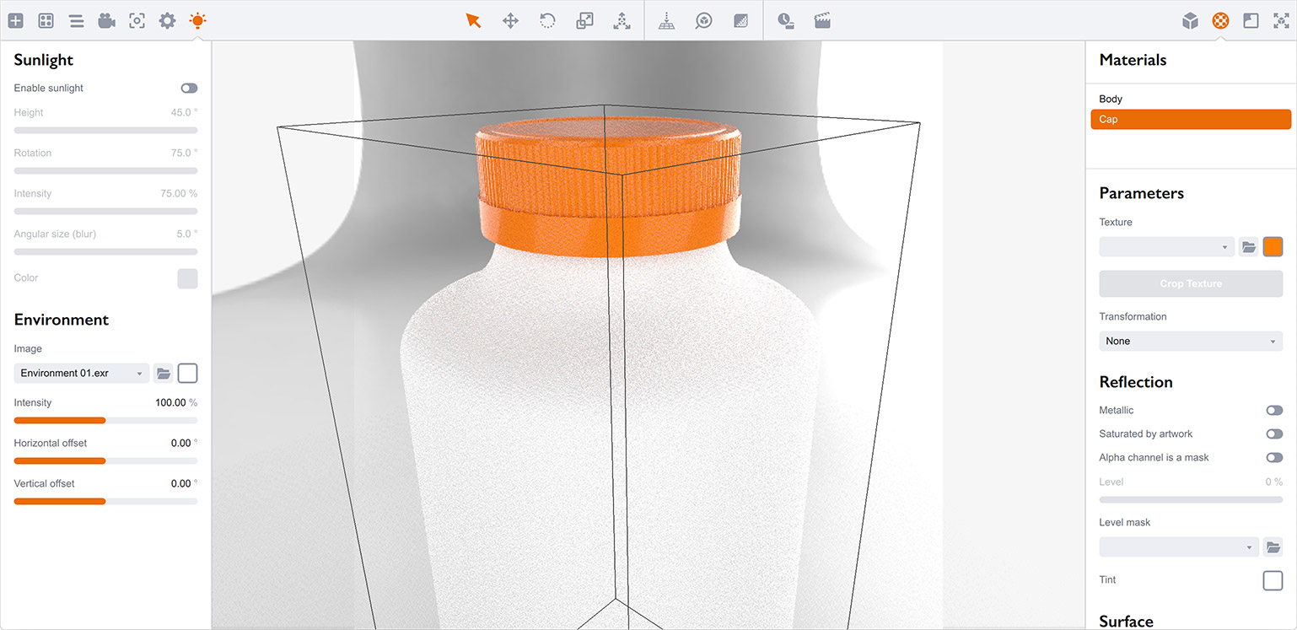Click the orange texture color swatch

tap(1273, 247)
